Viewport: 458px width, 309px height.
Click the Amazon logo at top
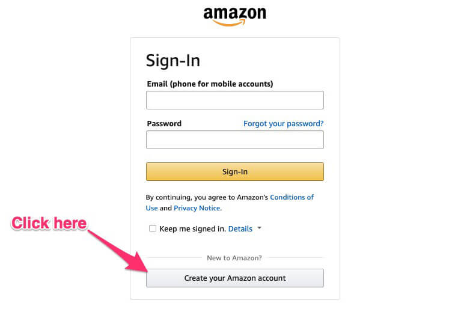[x=234, y=16]
